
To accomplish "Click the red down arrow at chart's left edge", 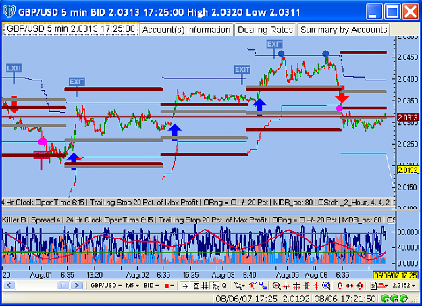I will 14,105.
